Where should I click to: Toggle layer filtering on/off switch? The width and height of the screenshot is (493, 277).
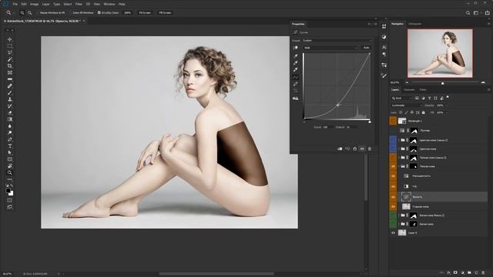pos(448,97)
